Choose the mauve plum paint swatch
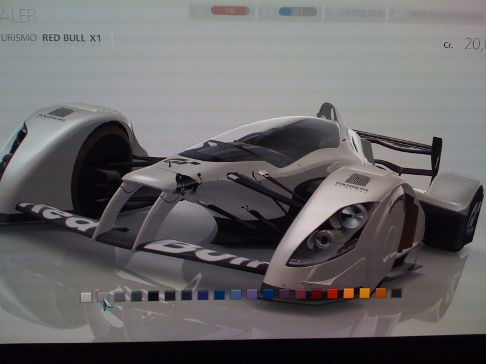This screenshot has height=364, width=486. click(x=300, y=294)
